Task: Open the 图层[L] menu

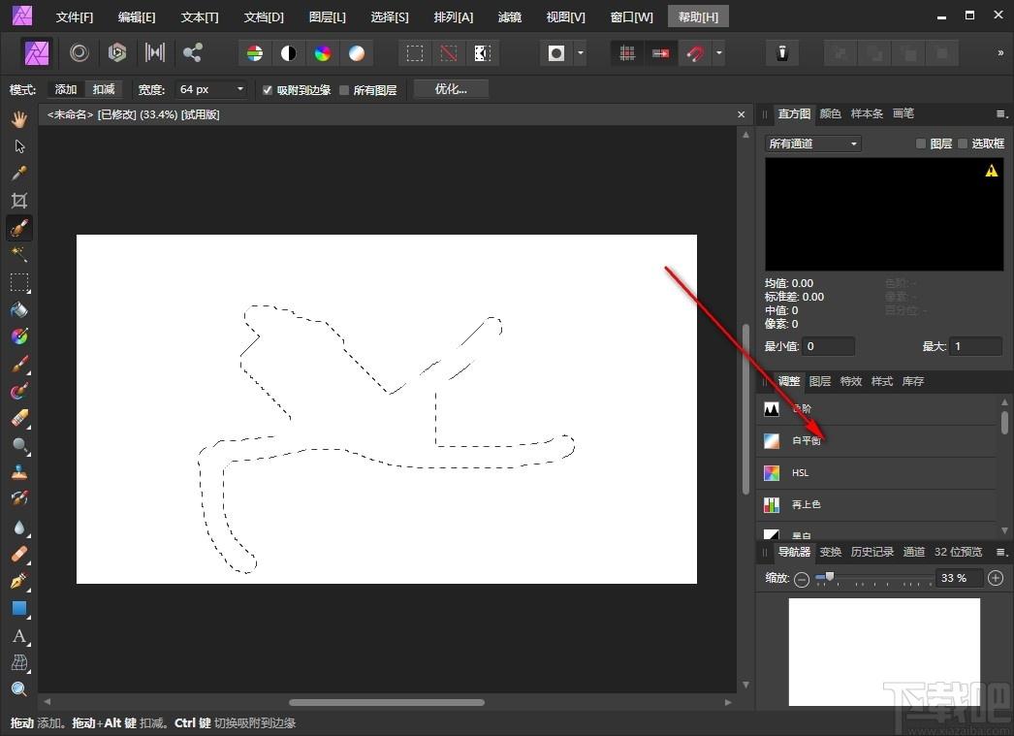Action: [x=328, y=16]
